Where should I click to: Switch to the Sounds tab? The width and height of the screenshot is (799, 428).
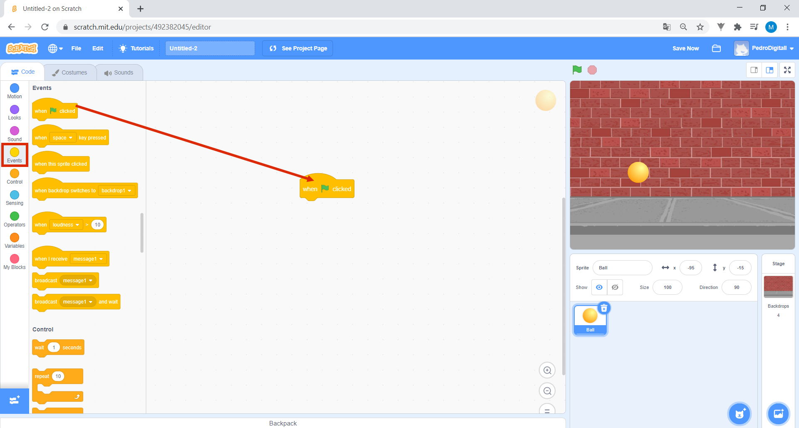coord(119,72)
